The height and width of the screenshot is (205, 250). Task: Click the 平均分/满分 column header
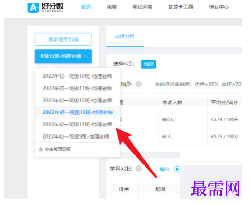[225, 102]
